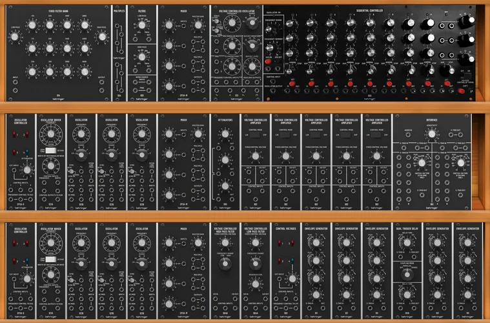Click the Fixed Filter Bank LOW PASS knob
The height and width of the screenshot is (323, 490).
point(15,37)
